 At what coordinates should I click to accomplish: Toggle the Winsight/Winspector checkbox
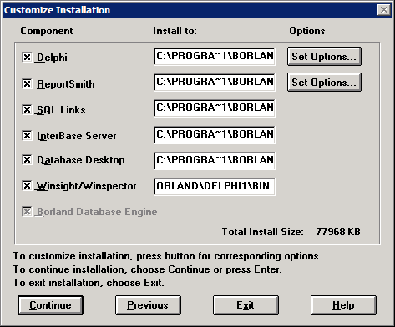tap(27, 186)
